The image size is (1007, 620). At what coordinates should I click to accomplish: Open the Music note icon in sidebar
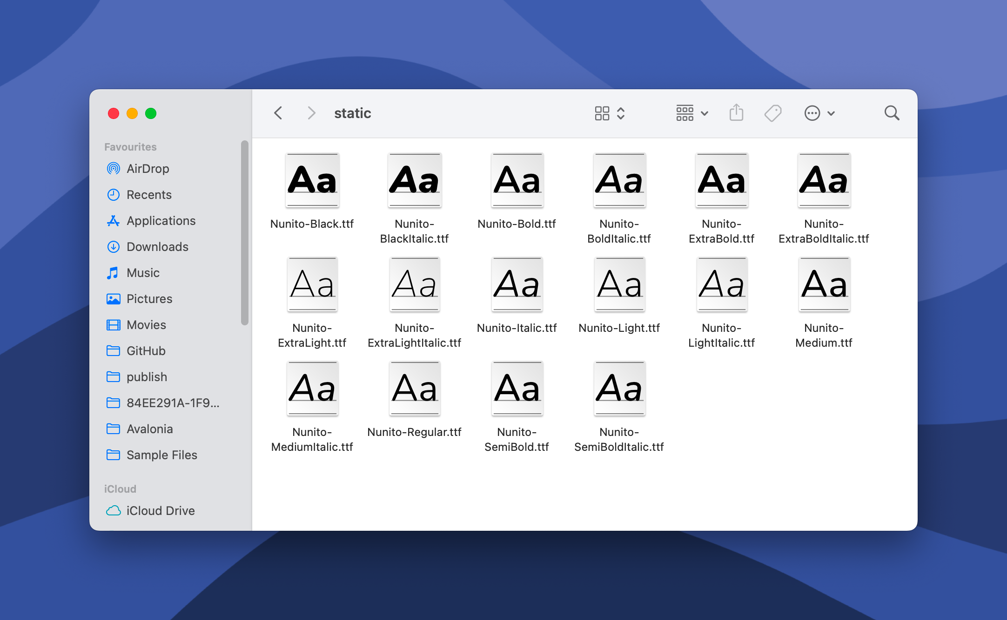[113, 272]
